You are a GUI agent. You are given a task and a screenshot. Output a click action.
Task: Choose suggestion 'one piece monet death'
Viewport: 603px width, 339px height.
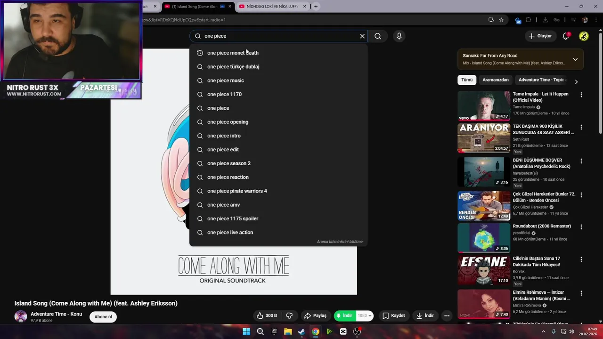pyautogui.click(x=278, y=53)
